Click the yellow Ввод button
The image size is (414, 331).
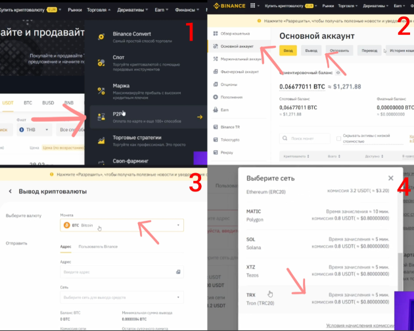(288, 50)
